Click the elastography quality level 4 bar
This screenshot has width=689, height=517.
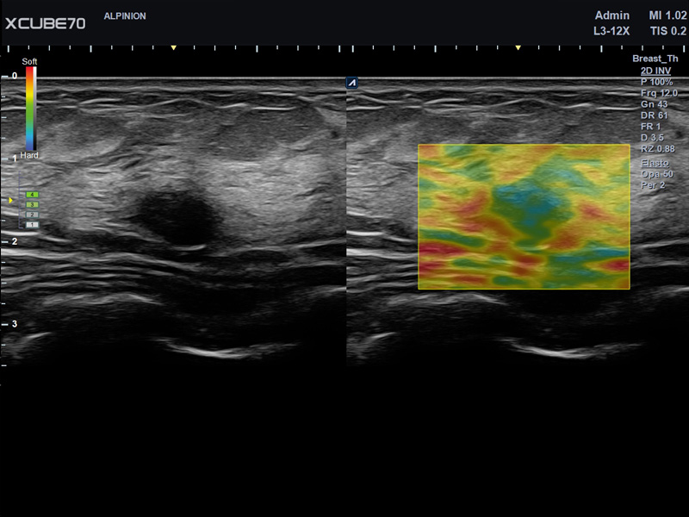pos(32,194)
